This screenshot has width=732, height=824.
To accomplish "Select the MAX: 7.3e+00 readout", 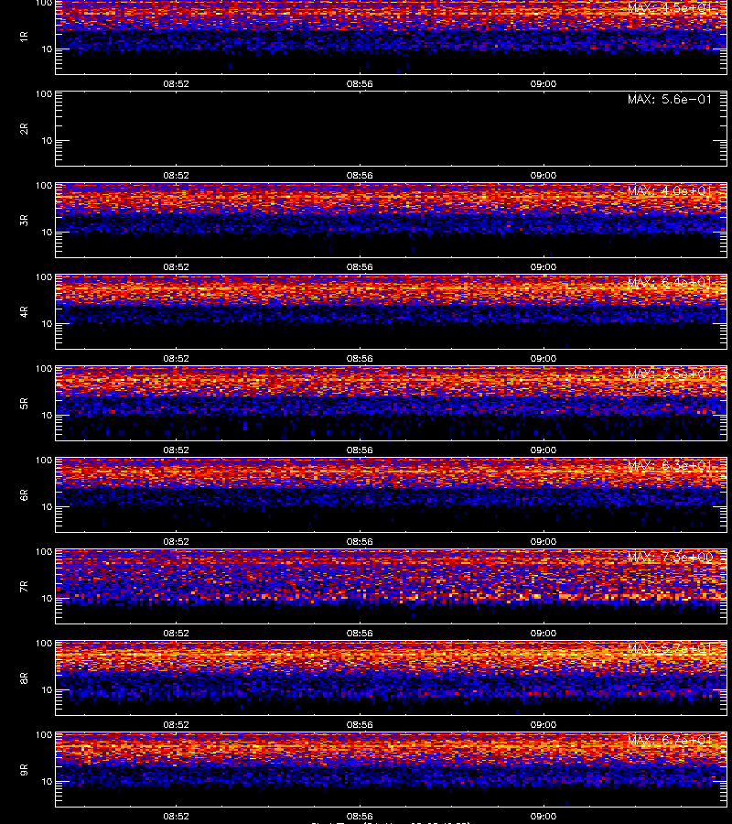I will coord(670,557).
